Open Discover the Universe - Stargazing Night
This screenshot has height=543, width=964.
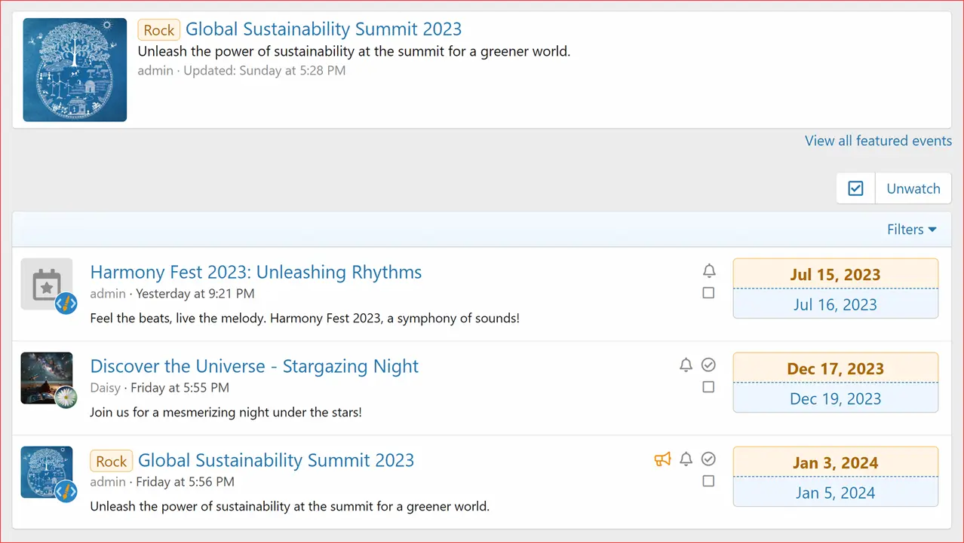click(254, 366)
